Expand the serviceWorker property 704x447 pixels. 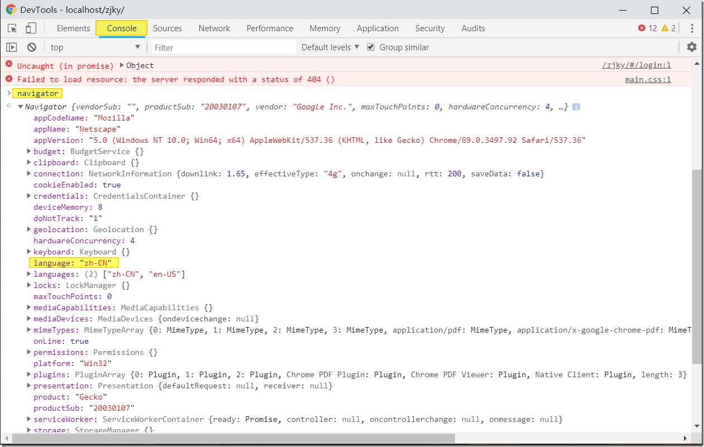coord(29,419)
